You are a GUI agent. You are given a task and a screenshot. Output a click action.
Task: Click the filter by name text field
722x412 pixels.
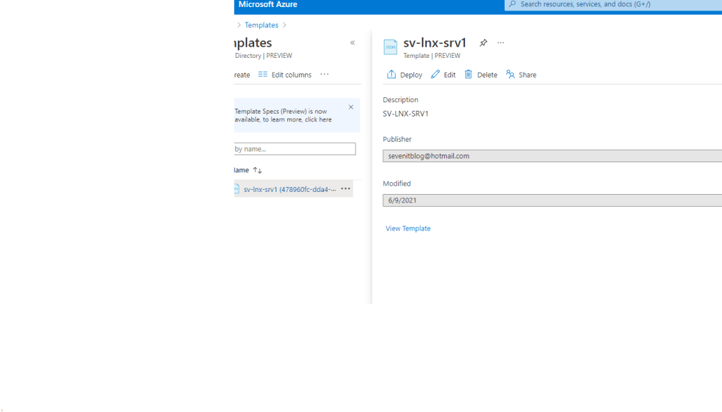(x=294, y=149)
